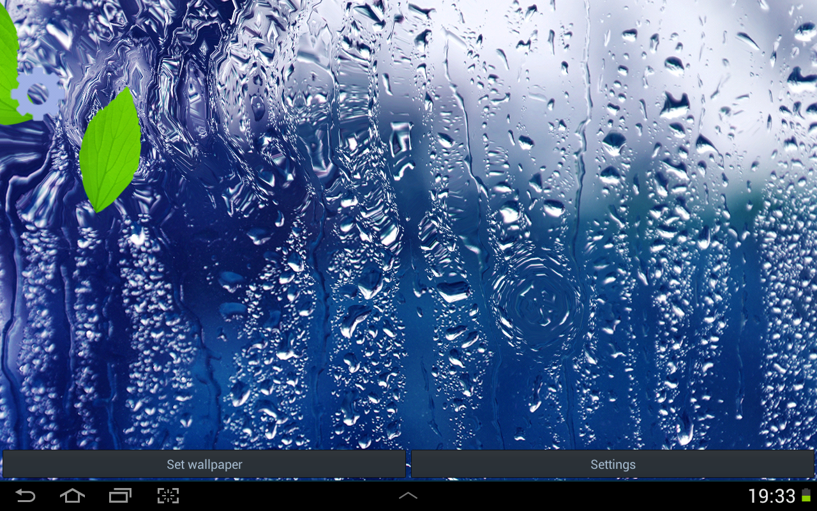Tap the Home icon in navigation bar
This screenshot has height=511, width=817.
72,496
